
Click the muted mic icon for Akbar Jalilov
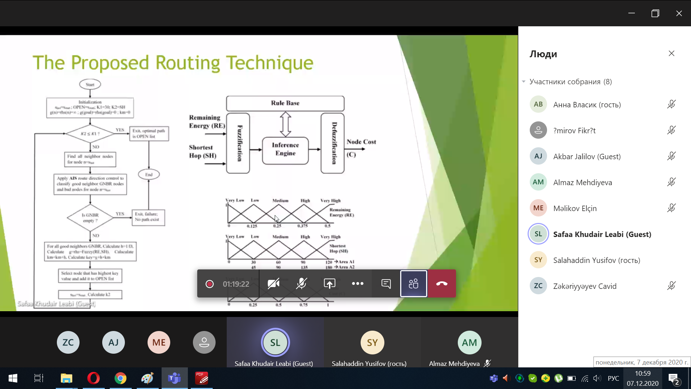point(671,156)
